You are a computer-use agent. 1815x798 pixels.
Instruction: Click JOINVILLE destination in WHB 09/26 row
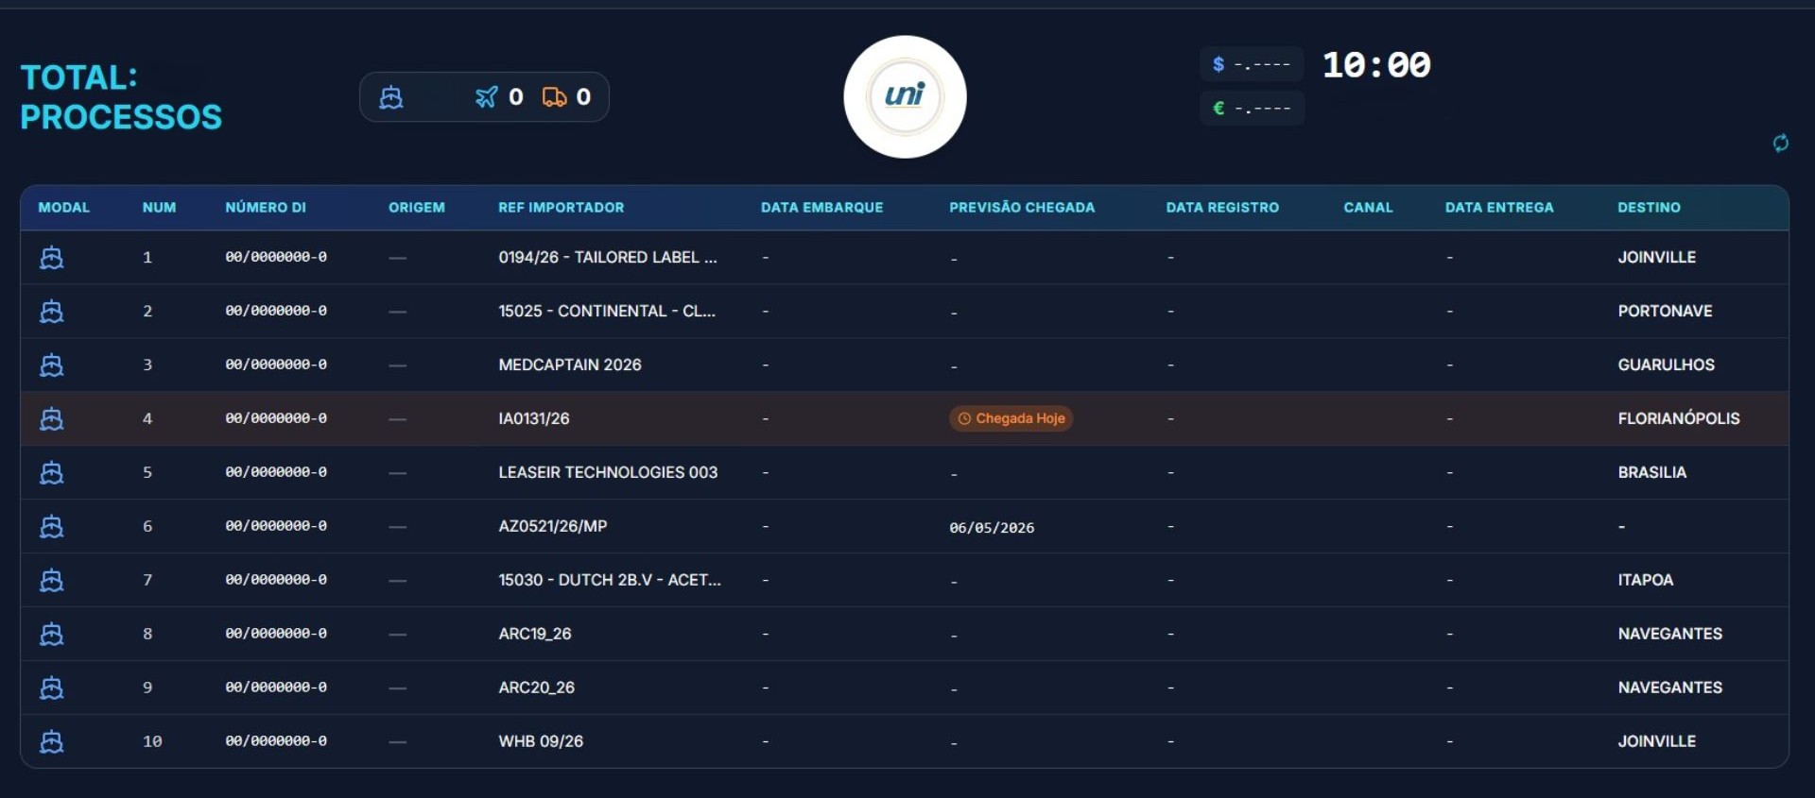(1656, 741)
